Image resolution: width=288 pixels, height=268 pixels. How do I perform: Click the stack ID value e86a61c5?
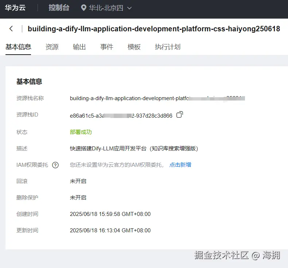pos(121,116)
